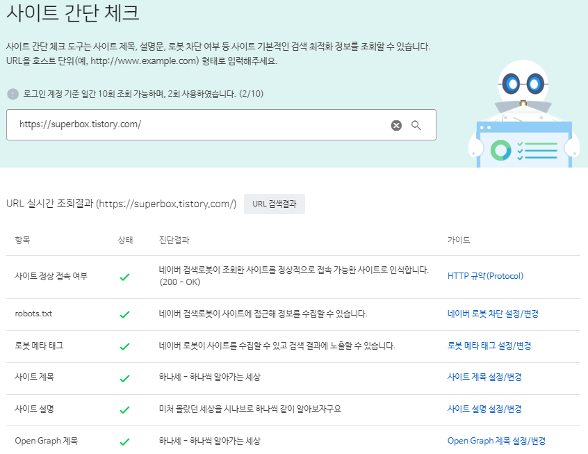
Task: Click the checkmark for 사이트 제목
Action: click(125, 378)
